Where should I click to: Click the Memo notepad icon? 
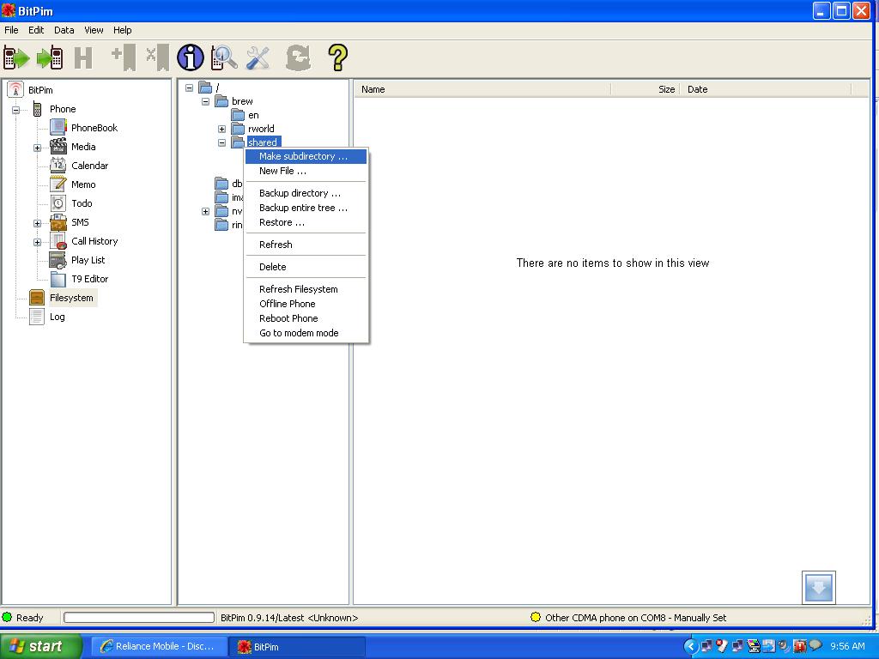tap(58, 184)
